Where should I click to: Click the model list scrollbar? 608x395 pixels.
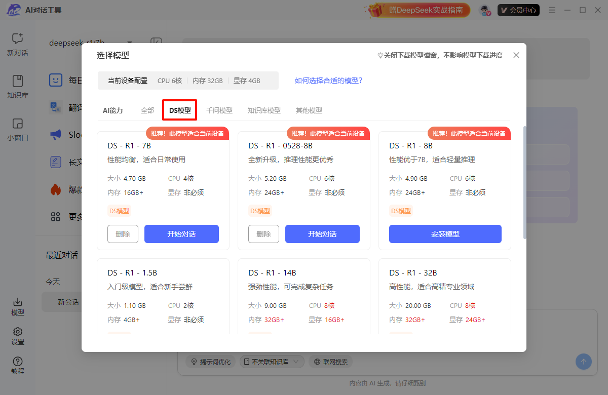525,182
